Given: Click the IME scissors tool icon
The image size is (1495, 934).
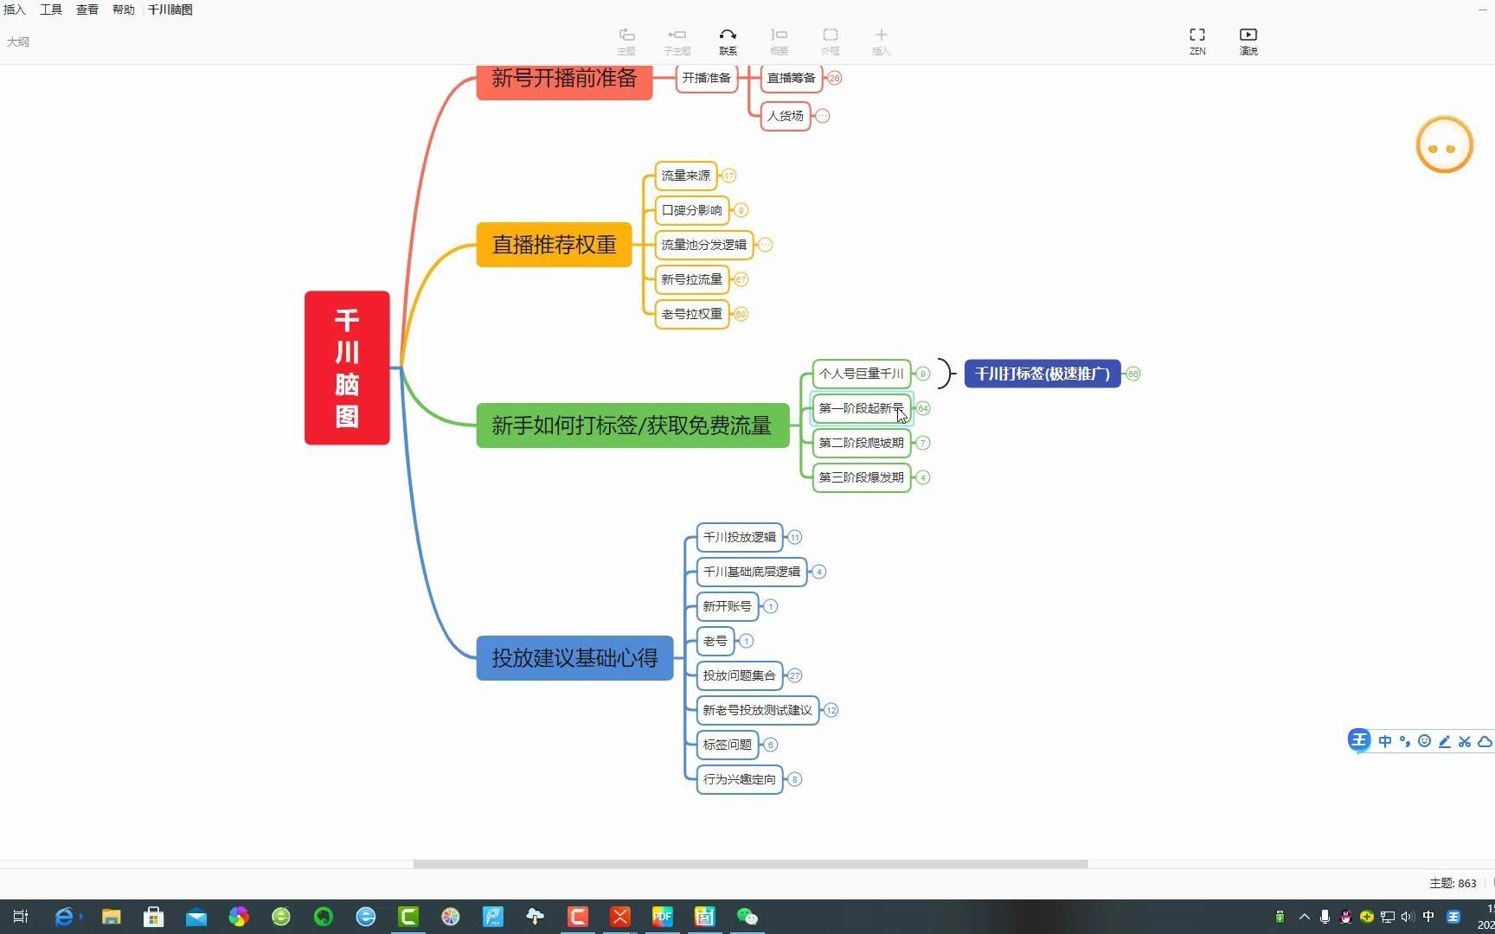Looking at the screenshot, I should click(x=1465, y=742).
